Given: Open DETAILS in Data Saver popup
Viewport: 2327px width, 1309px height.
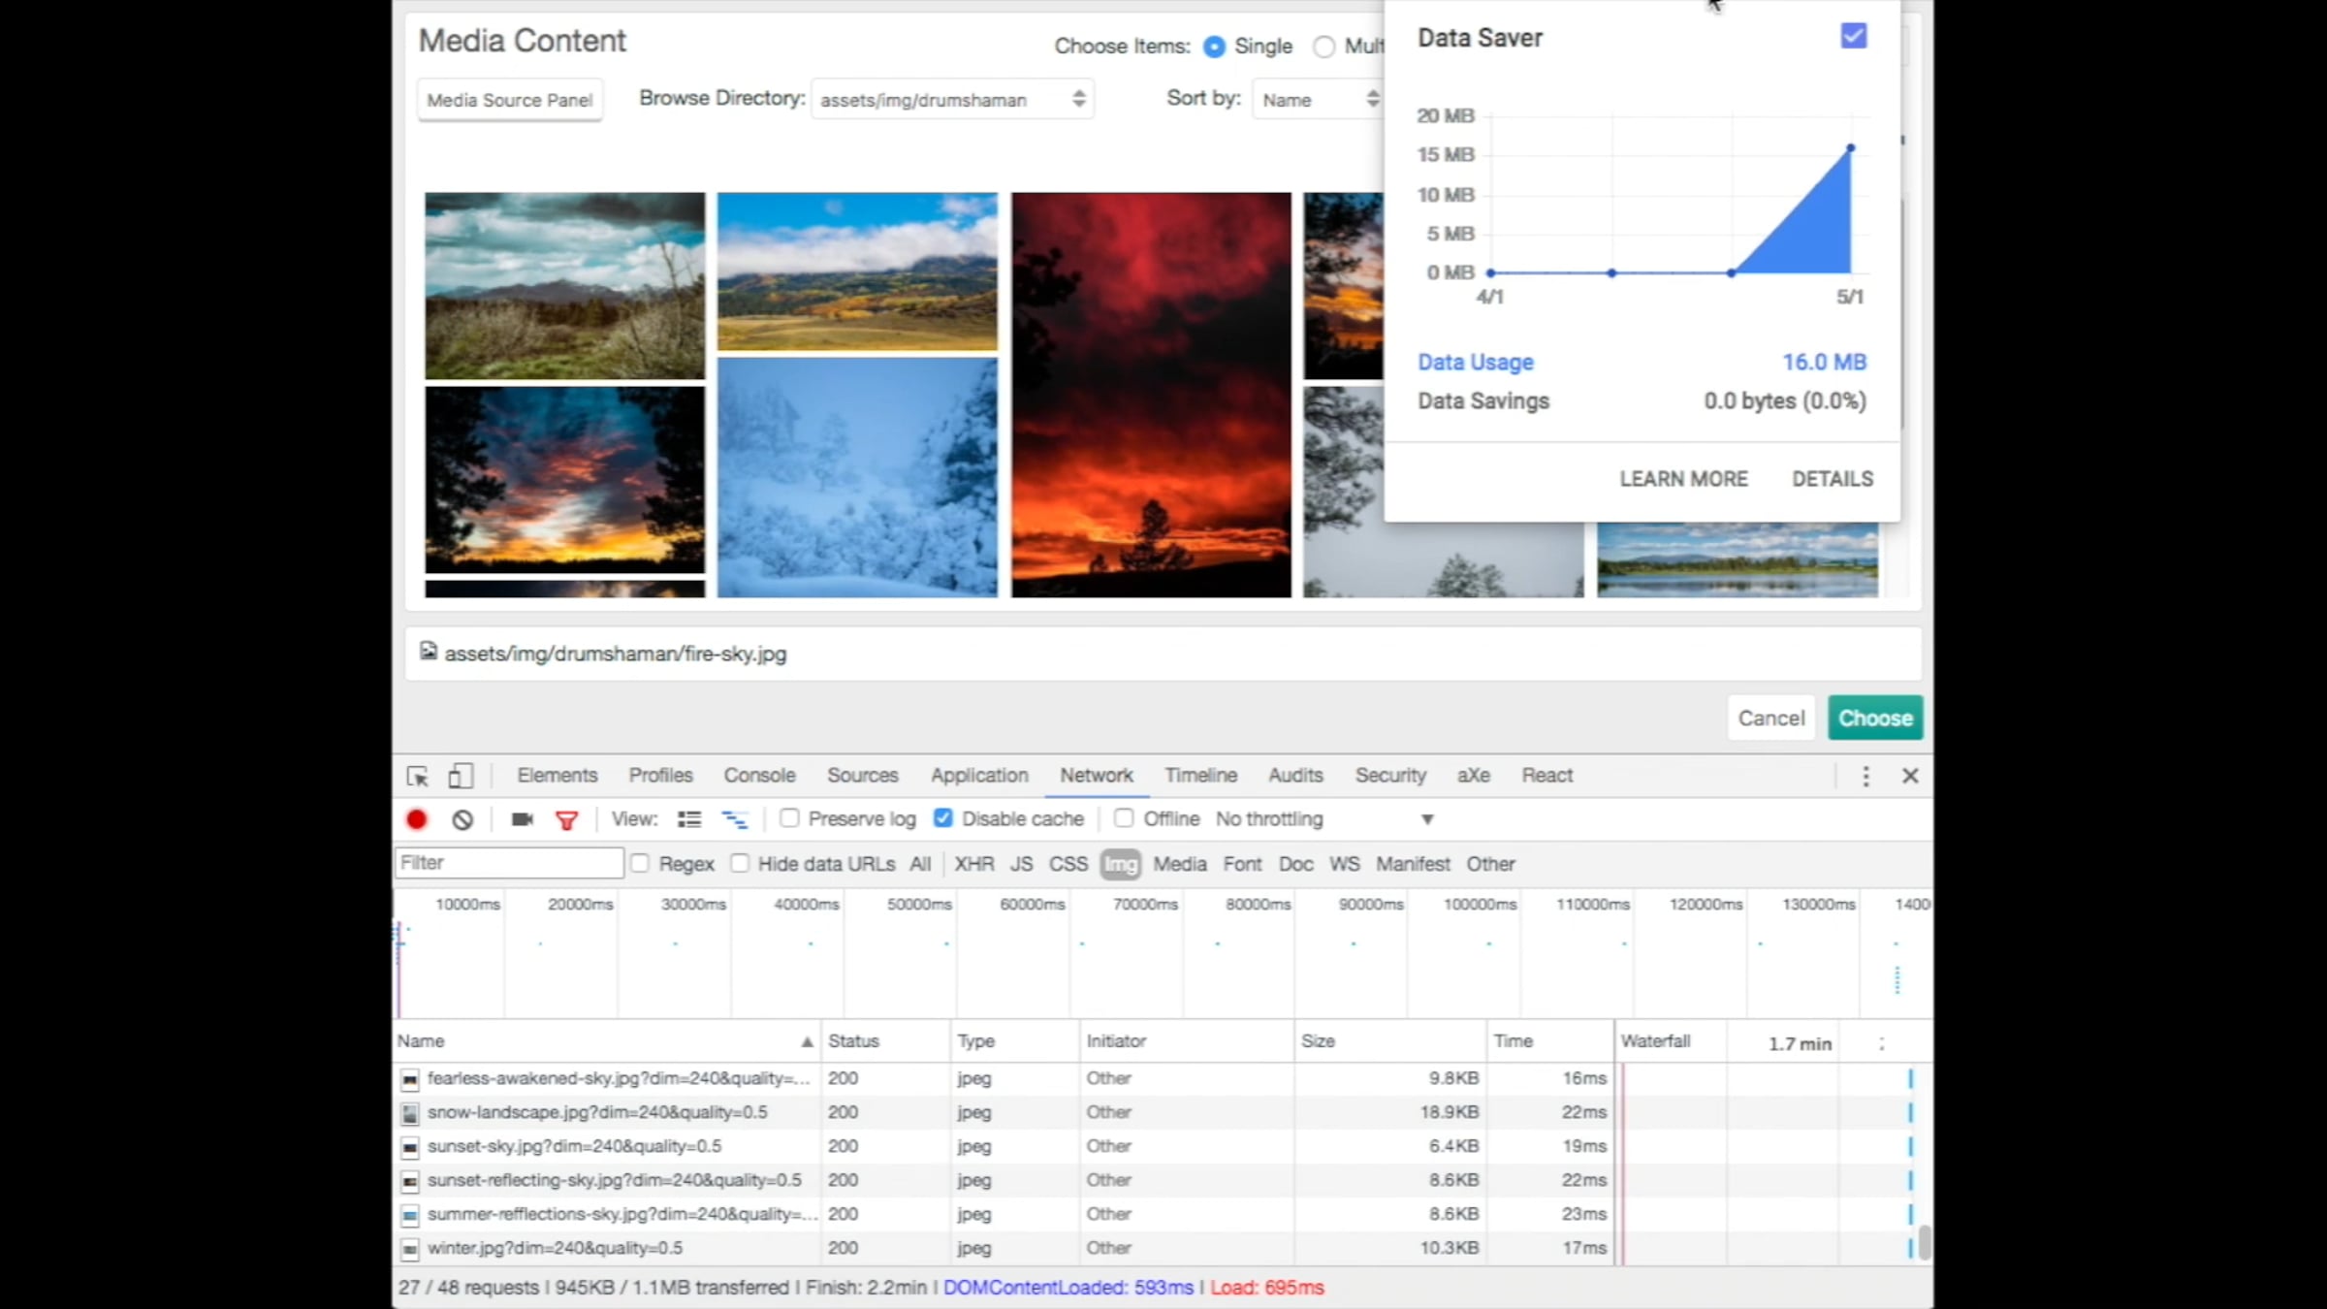Looking at the screenshot, I should pos(1833,479).
